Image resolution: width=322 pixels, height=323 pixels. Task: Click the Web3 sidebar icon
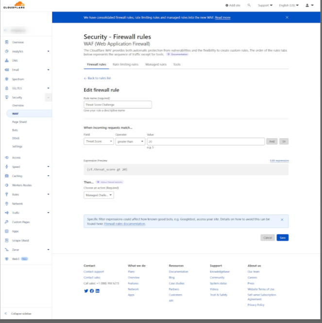(x=7, y=259)
